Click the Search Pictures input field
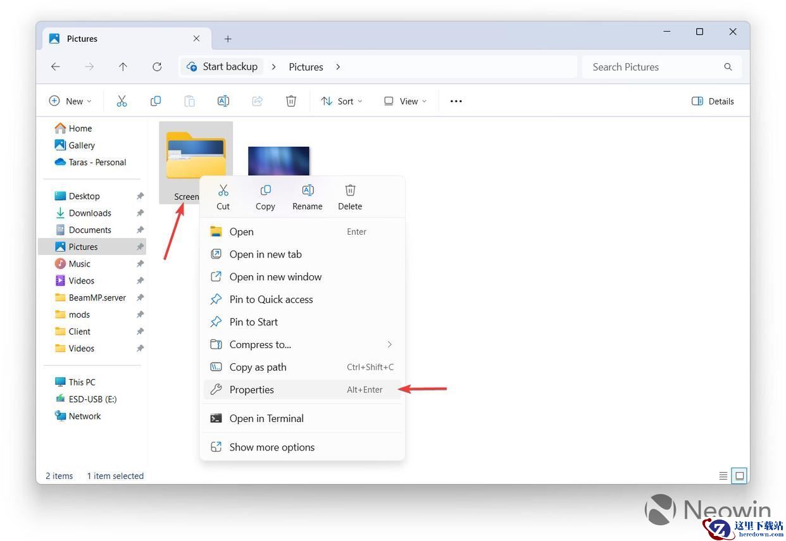Viewport: 786px width, 541px height. 662,67
